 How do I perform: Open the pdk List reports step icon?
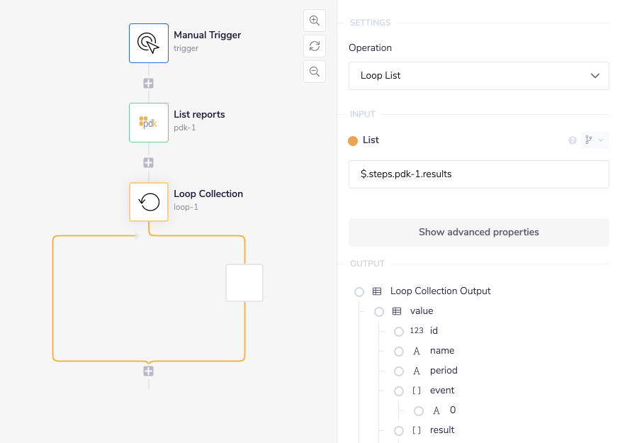point(148,122)
